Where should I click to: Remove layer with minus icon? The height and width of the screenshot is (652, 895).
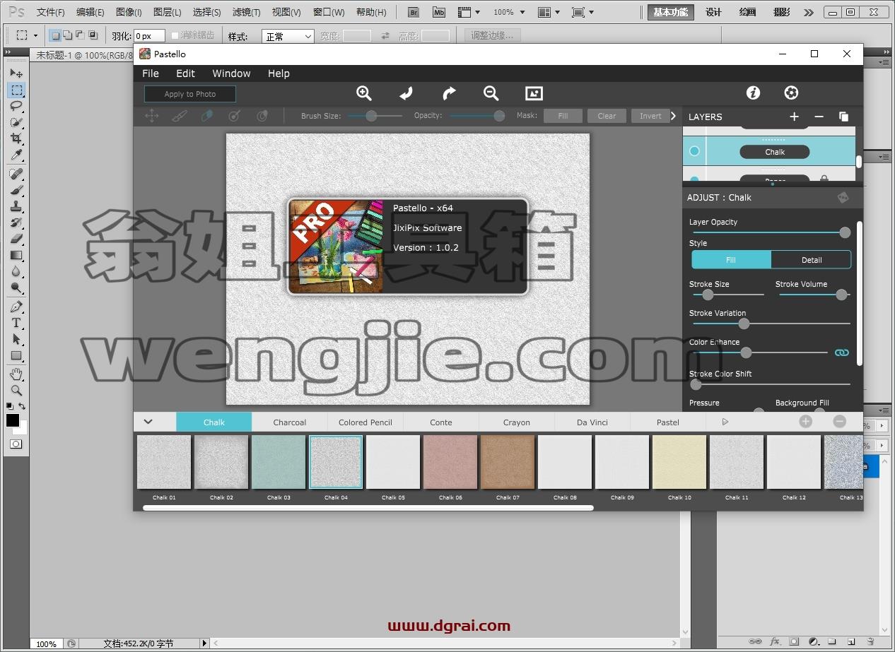[819, 117]
